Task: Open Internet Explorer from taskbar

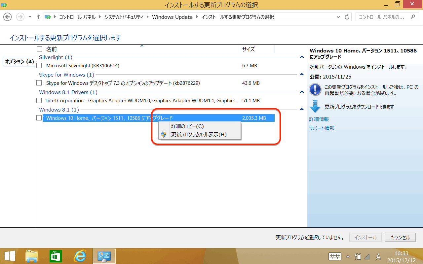Action: point(80,256)
